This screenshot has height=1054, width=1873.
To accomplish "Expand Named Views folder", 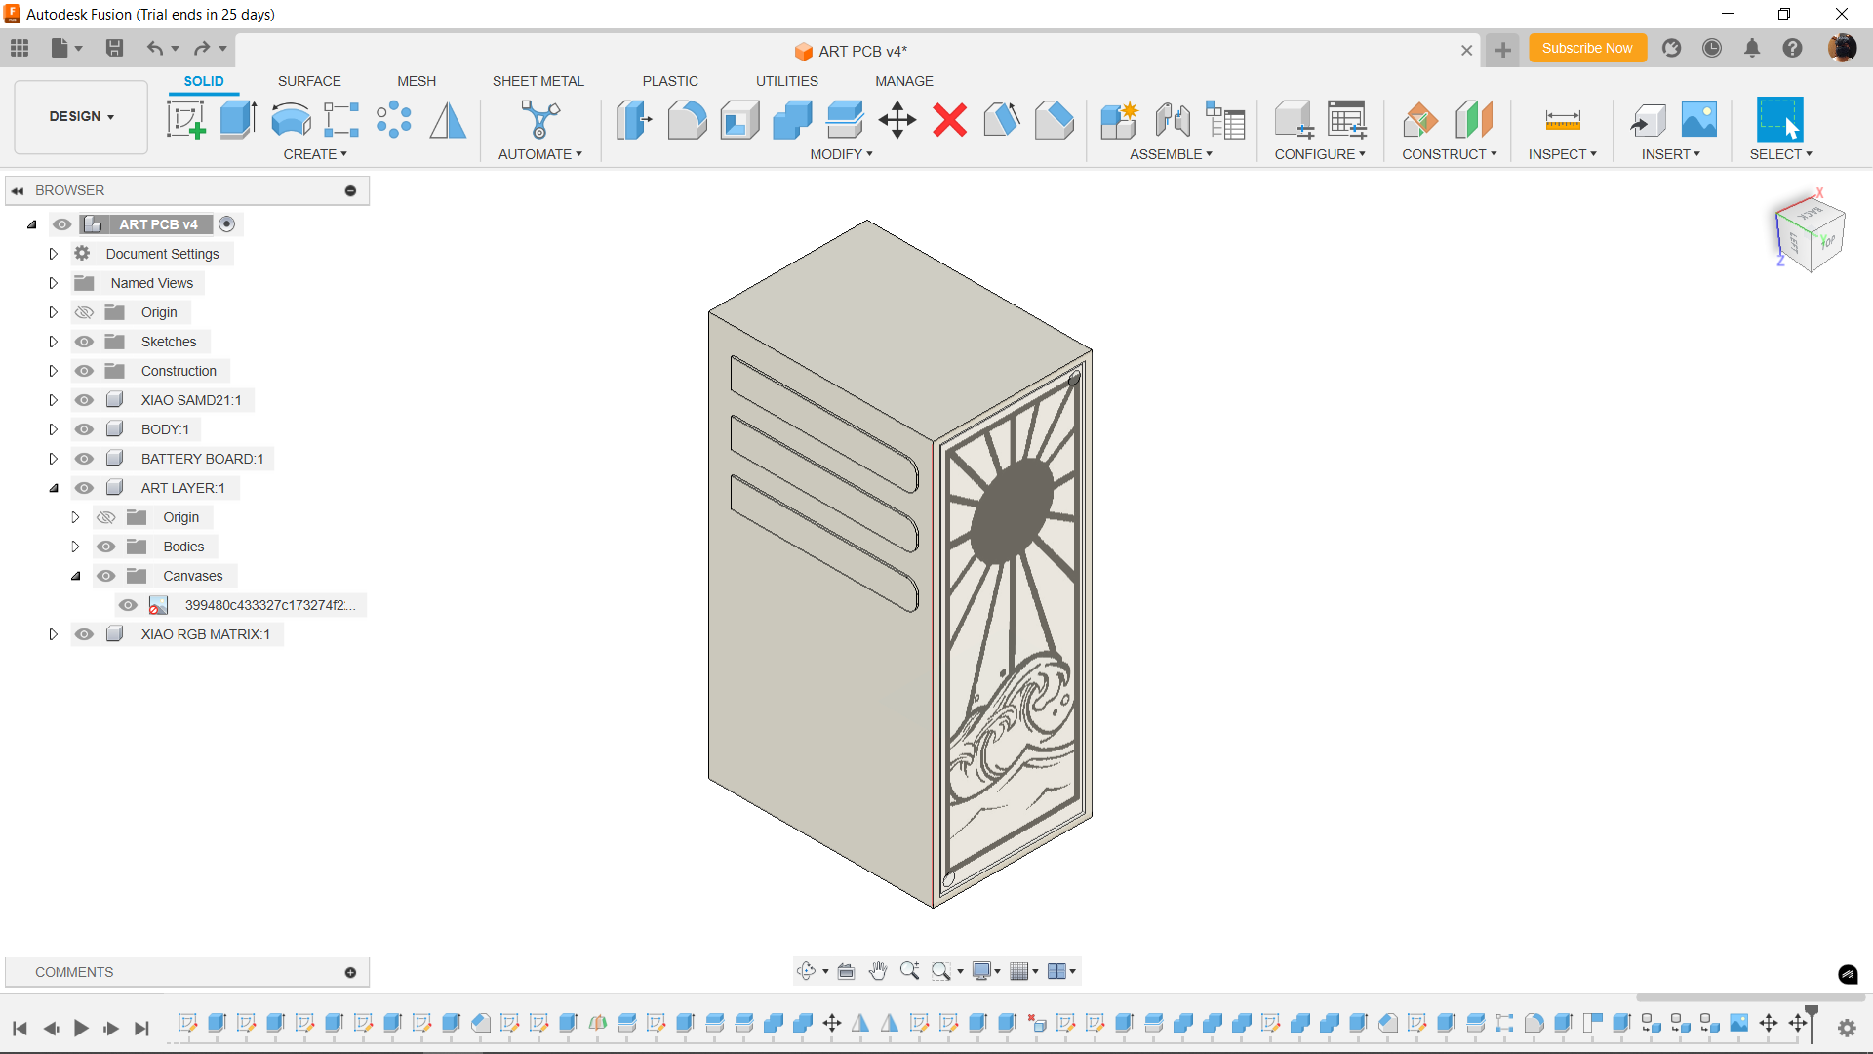I will [x=54, y=283].
